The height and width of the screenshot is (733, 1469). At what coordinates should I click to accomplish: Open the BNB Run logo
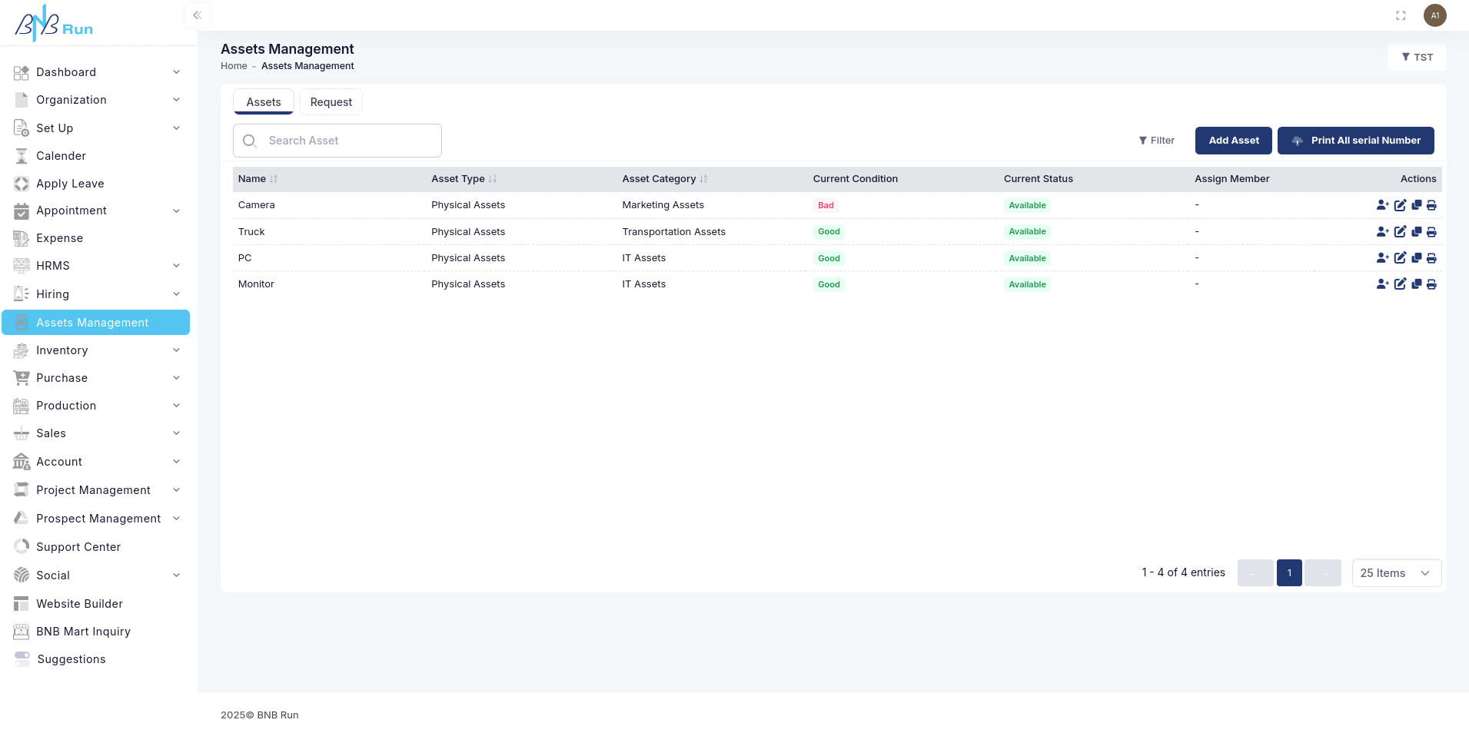pos(52,22)
